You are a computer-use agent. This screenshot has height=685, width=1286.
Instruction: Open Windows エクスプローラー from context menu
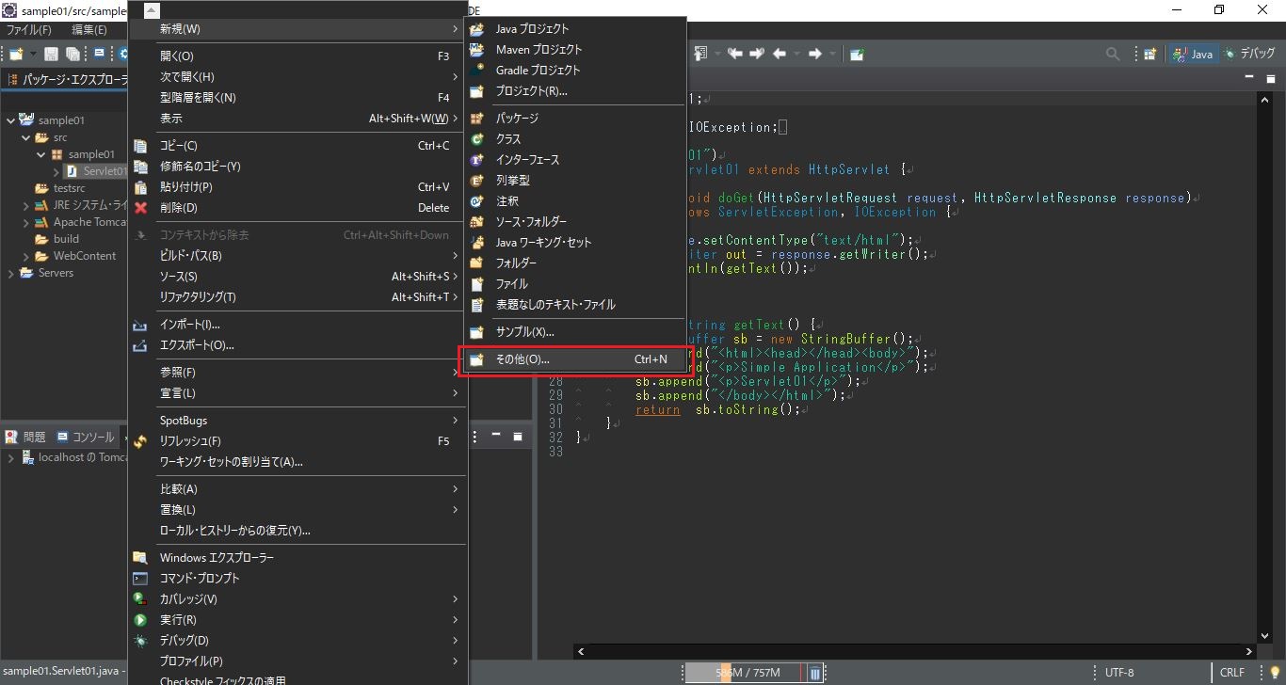(x=297, y=558)
